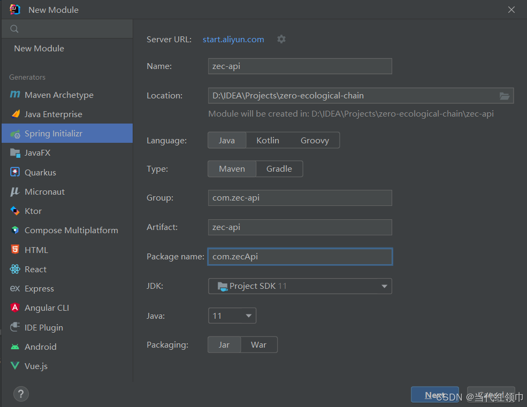This screenshot has width=527, height=407.
Task: Click the React atom icon
Action: coord(15,269)
